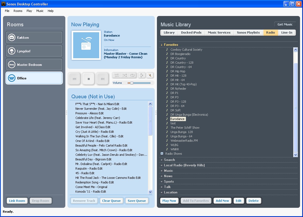The height and width of the screenshot is (217, 303).
Task: Click the Edit station button
Action: pos(239,200)
